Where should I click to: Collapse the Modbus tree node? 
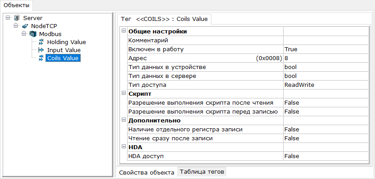point(24,33)
